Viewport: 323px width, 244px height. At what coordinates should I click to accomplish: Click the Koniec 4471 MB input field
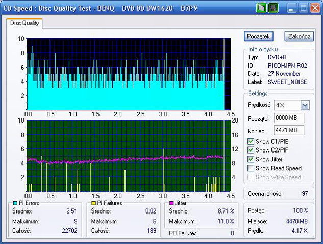[x=289, y=130]
